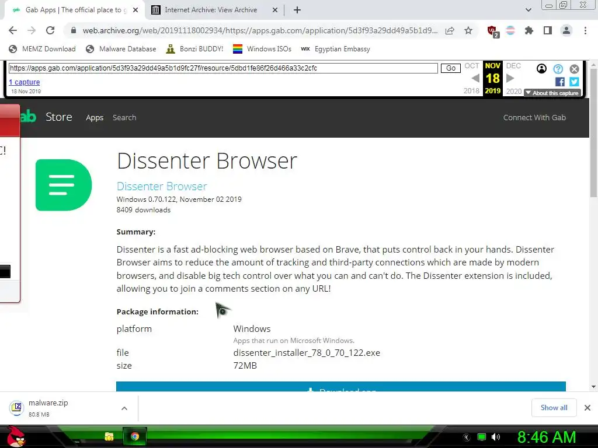Open the Extensions puzzle menu
Viewport: 598px width, 448px height.
coord(529,30)
